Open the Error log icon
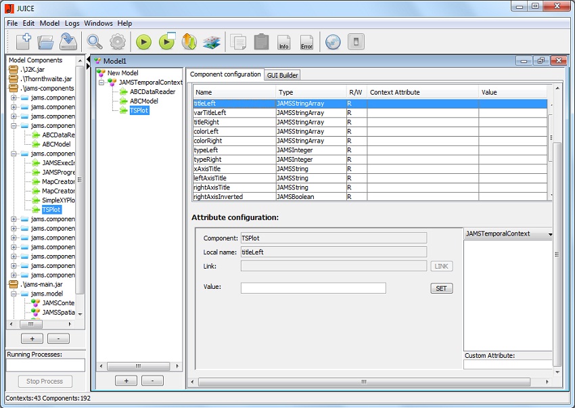The height and width of the screenshot is (408, 575). click(306, 42)
